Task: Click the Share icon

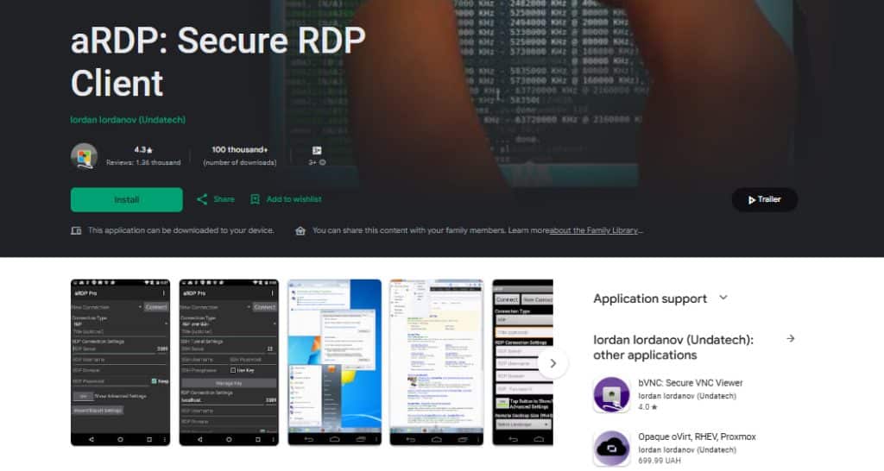Action: [202, 199]
